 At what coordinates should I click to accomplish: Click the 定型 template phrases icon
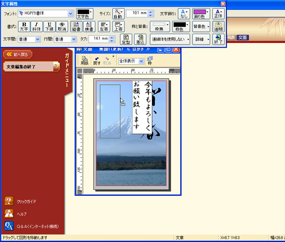pos(126,39)
